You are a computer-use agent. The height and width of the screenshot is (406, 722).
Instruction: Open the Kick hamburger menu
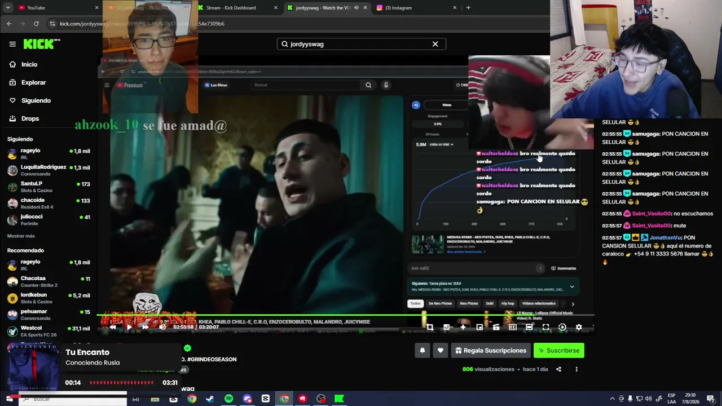pos(12,44)
